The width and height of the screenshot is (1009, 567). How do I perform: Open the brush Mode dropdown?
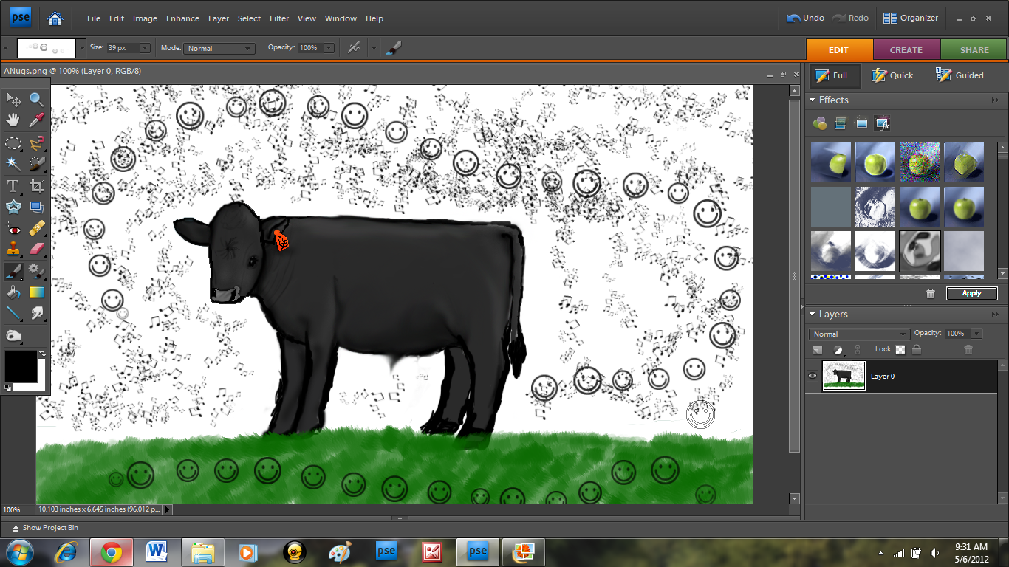coord(218,48)
